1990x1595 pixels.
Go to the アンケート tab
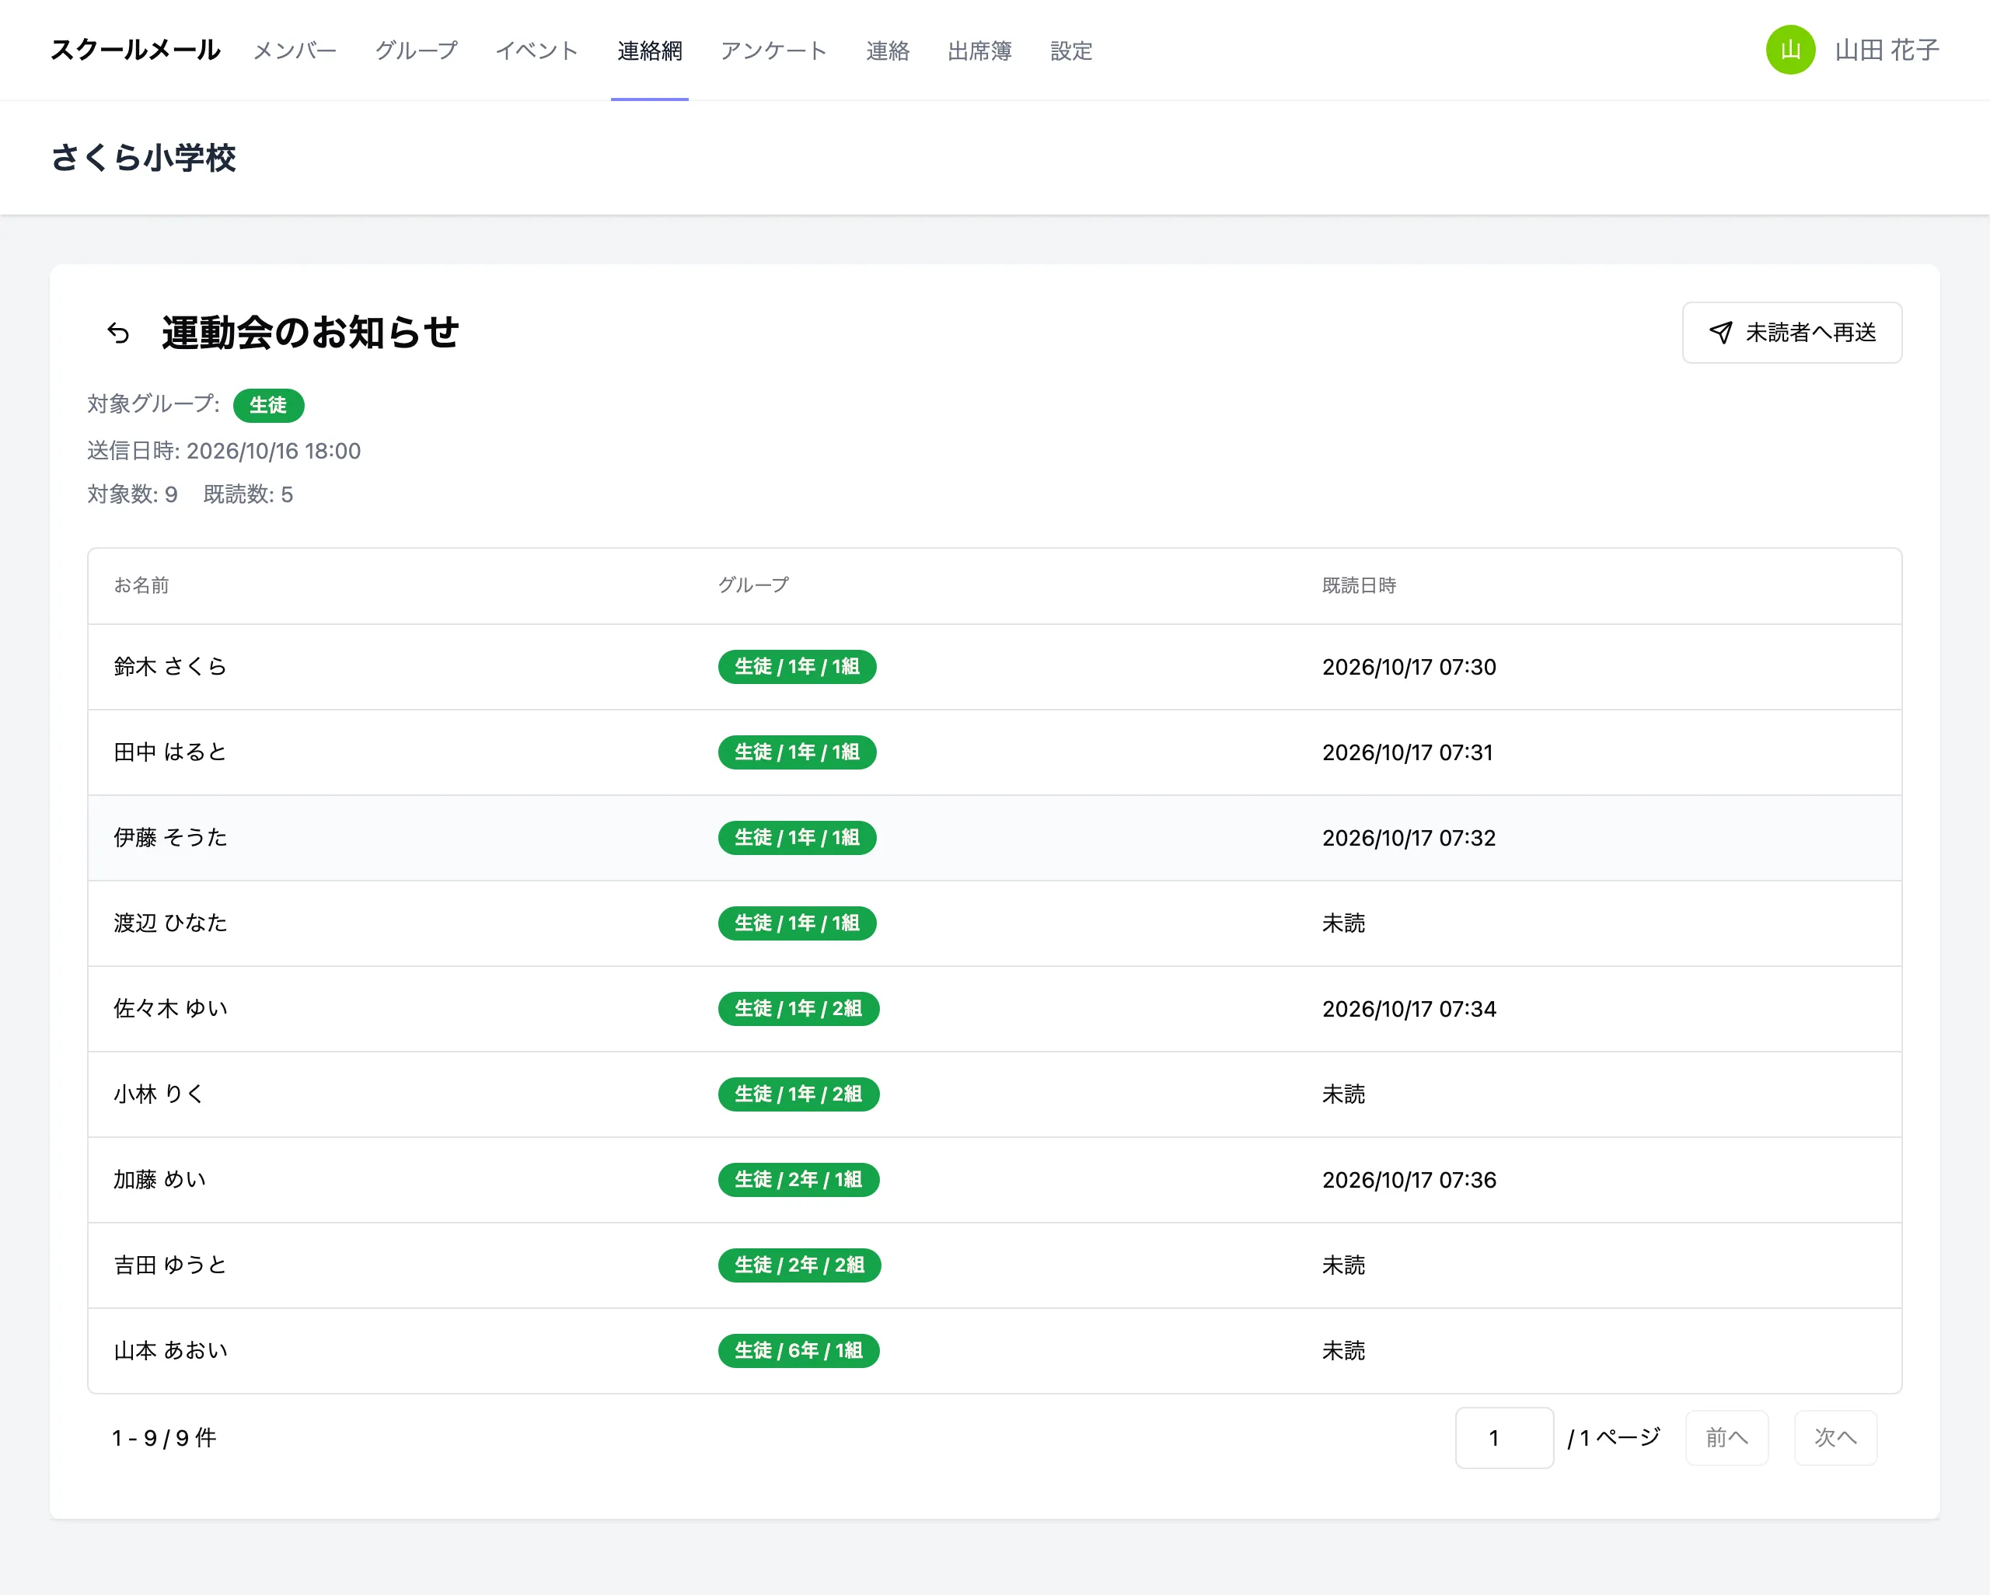(773, 51)
